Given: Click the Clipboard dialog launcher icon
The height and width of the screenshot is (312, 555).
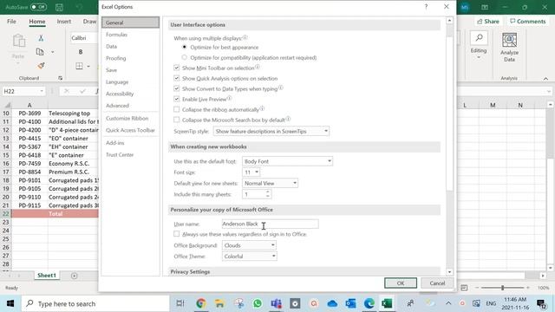Looking at the screenshot, I should click(x=60, y=78).
